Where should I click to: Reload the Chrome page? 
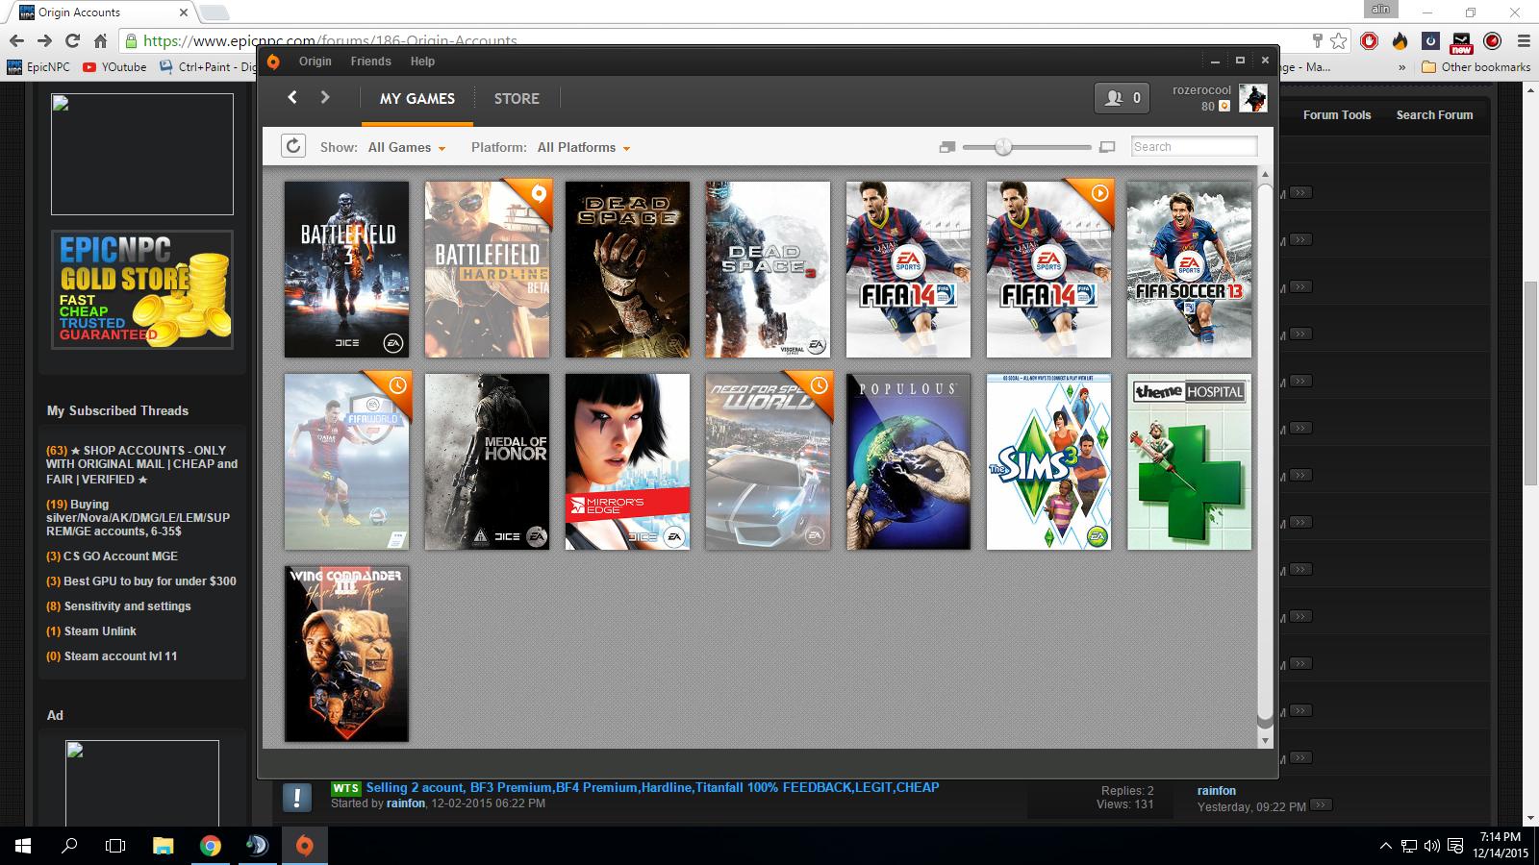pyautogui.click(x=72, y=40)
